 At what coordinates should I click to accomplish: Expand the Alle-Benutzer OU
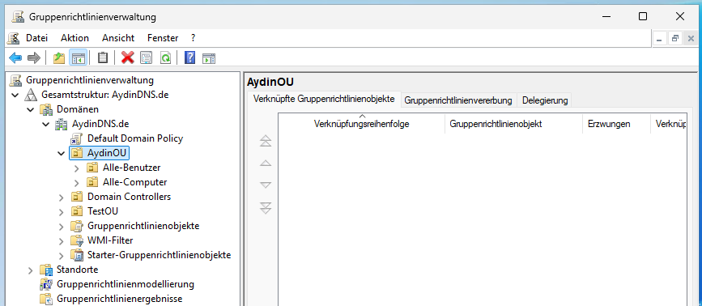(77, 168)
